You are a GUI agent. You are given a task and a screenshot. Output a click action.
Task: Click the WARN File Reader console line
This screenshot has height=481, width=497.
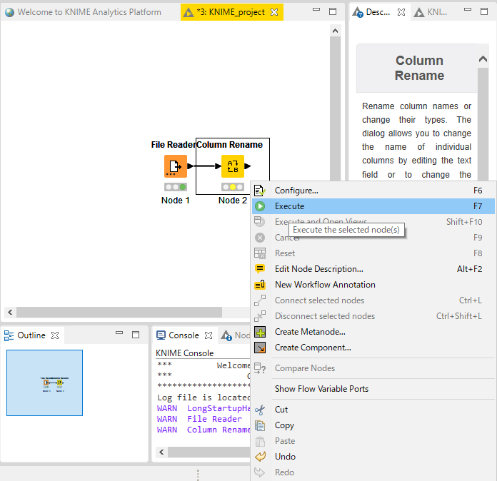click(199, 419)
